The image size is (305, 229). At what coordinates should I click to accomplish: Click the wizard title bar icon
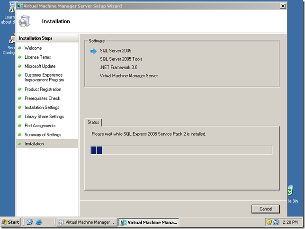[x=20, y=6]
